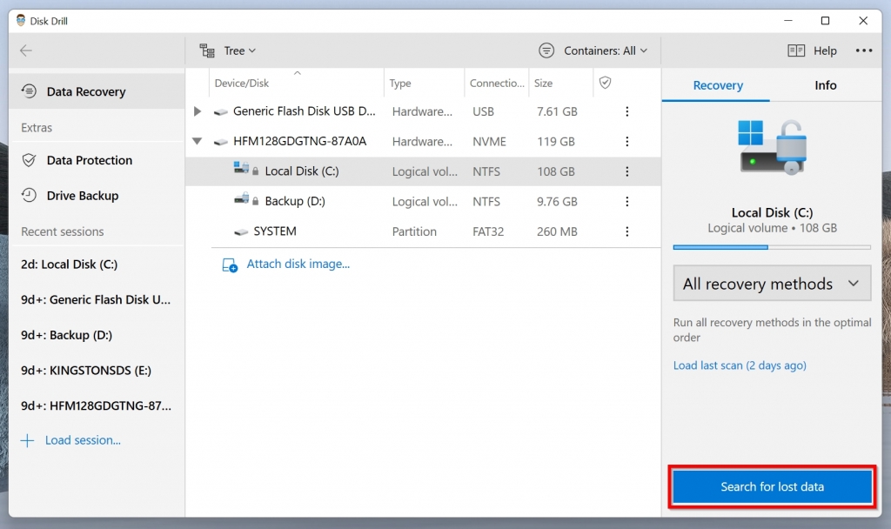Viewport: 891px width, 529px height.
Task: Open recent session 2d: Local Disk (C:)
Action: [x=97, y=264]
